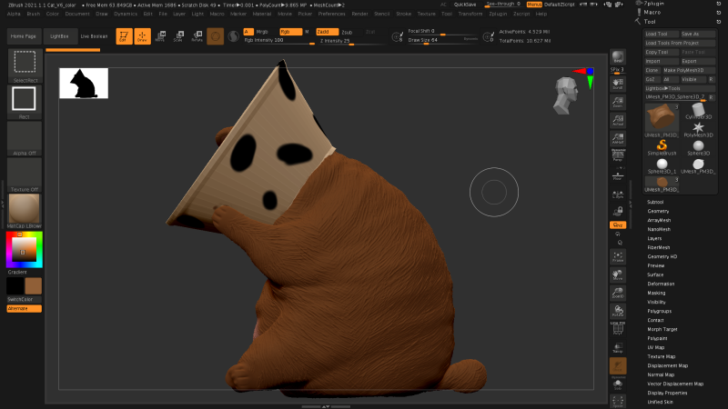Toggle Live Boolean mode
728x409 pixels.
pyautogui.click(x=94, y=35)
